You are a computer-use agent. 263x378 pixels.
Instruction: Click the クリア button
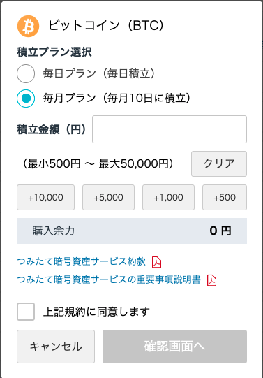tap(219, 163)
